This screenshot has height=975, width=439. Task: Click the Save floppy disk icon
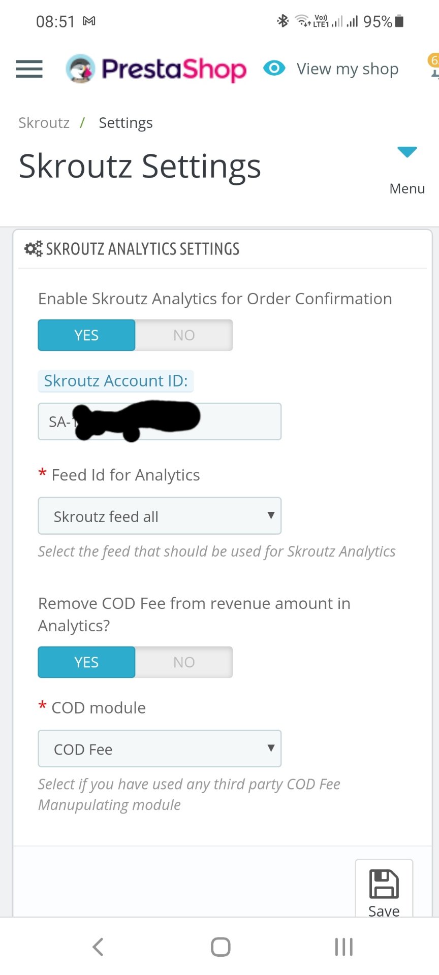click(384, 884)
